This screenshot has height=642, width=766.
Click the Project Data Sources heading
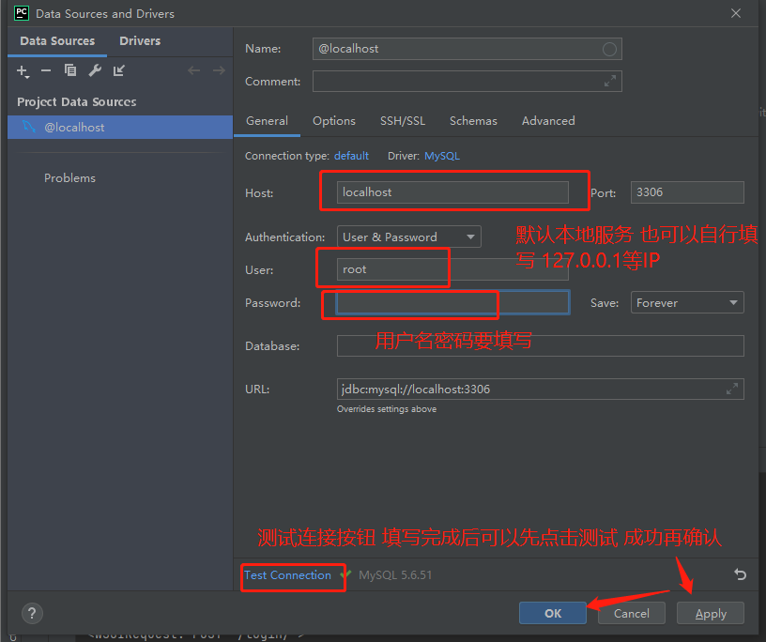pos(77,101)
